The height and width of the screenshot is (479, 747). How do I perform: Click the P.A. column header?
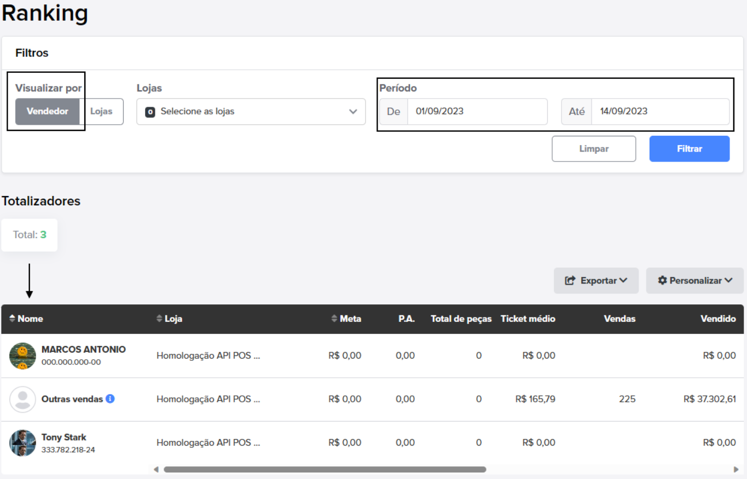407,319
